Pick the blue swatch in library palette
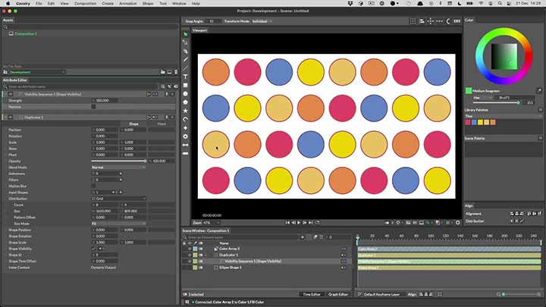 click(474, 122)
